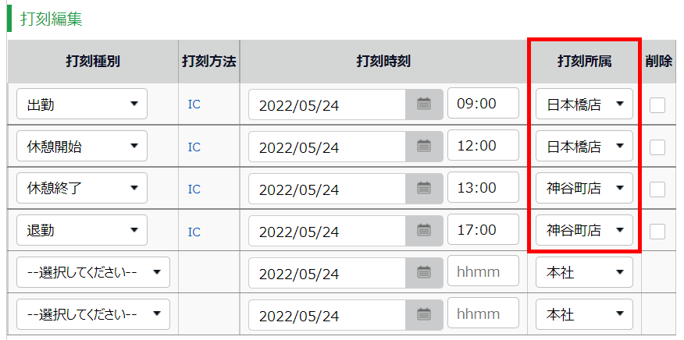
Task: Open first --選択してください-- type dropdown
Action: [x=93, y=272]
